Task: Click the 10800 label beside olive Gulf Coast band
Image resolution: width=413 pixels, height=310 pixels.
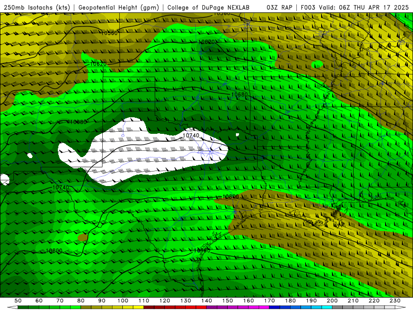Action: point(230,197)
